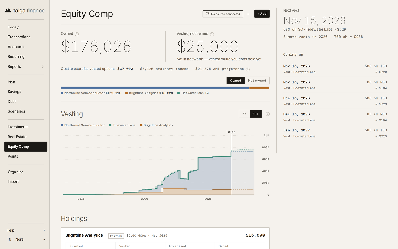Open the Vesting chart info icon
The height and width of the screenshot is (249, 398).
(x=268, y=114)
